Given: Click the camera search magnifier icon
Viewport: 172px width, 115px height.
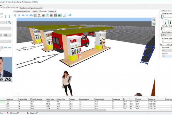Looking at the screenshot, I should click(9, 22).
